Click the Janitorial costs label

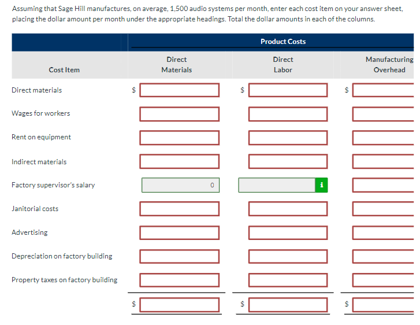pyautogui.click(x=35, y=209)
